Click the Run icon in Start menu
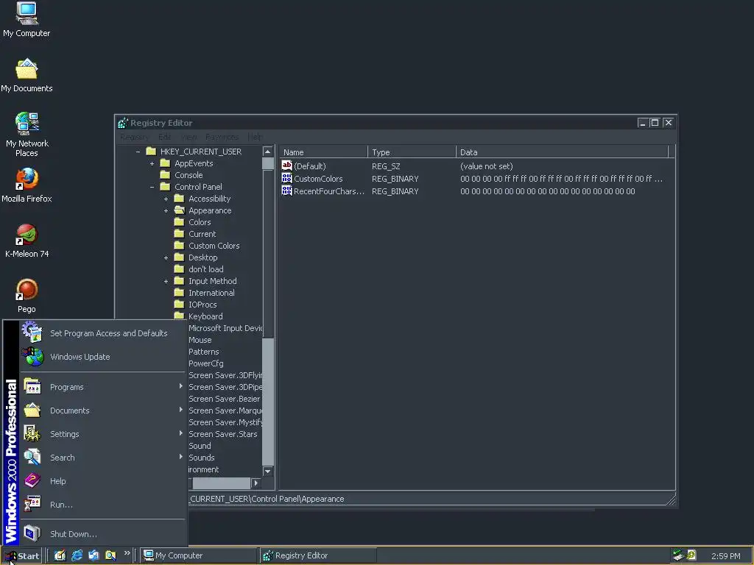Viewport: 754px width, 565px height. coord(32,504)
